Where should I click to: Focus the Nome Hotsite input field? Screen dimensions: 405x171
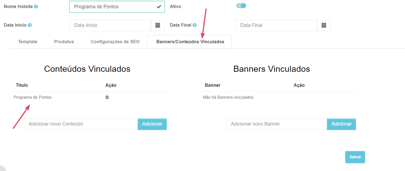click(117, 7)
